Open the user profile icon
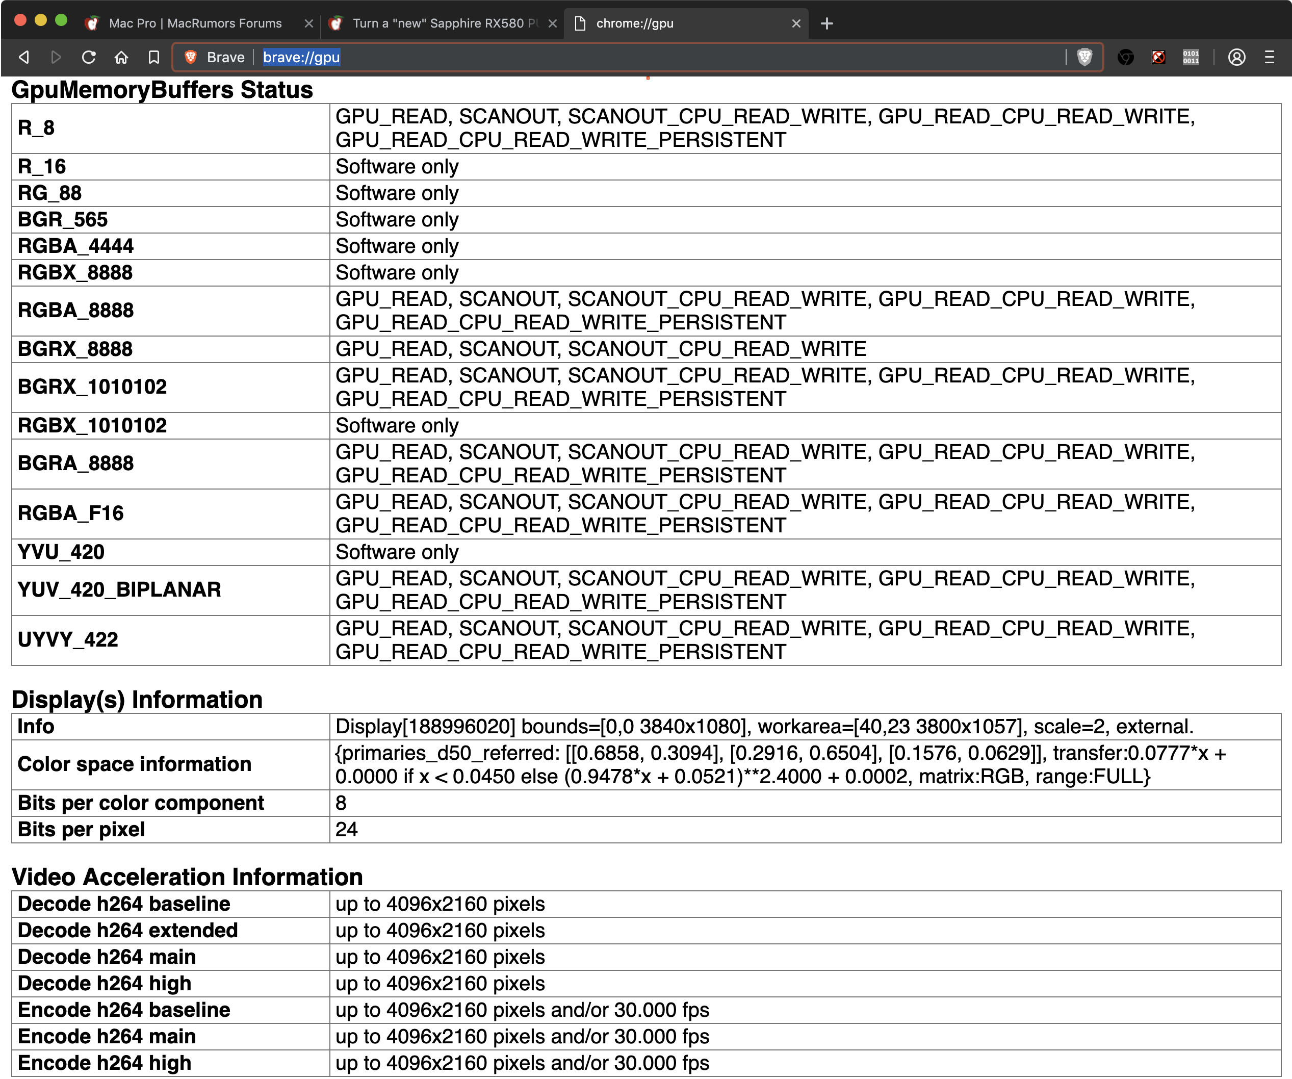 click(x=1236, y=57)
